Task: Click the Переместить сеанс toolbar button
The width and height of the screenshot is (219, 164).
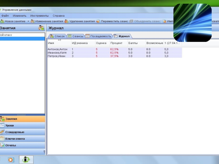Action: click(112, 21)
